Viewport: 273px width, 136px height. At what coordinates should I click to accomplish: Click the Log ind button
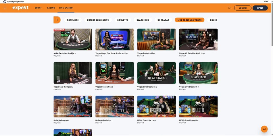pos(243,8)
